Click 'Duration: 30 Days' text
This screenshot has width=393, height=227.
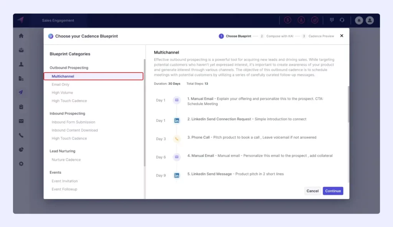pyautogui.click(x=167, y=84)
